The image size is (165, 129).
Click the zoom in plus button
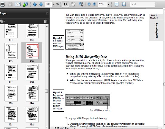(94, 4)
